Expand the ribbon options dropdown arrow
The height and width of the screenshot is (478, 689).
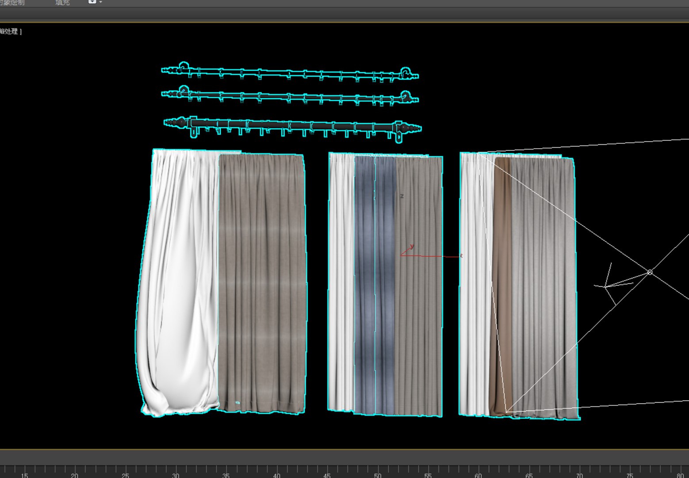point(100,2)
